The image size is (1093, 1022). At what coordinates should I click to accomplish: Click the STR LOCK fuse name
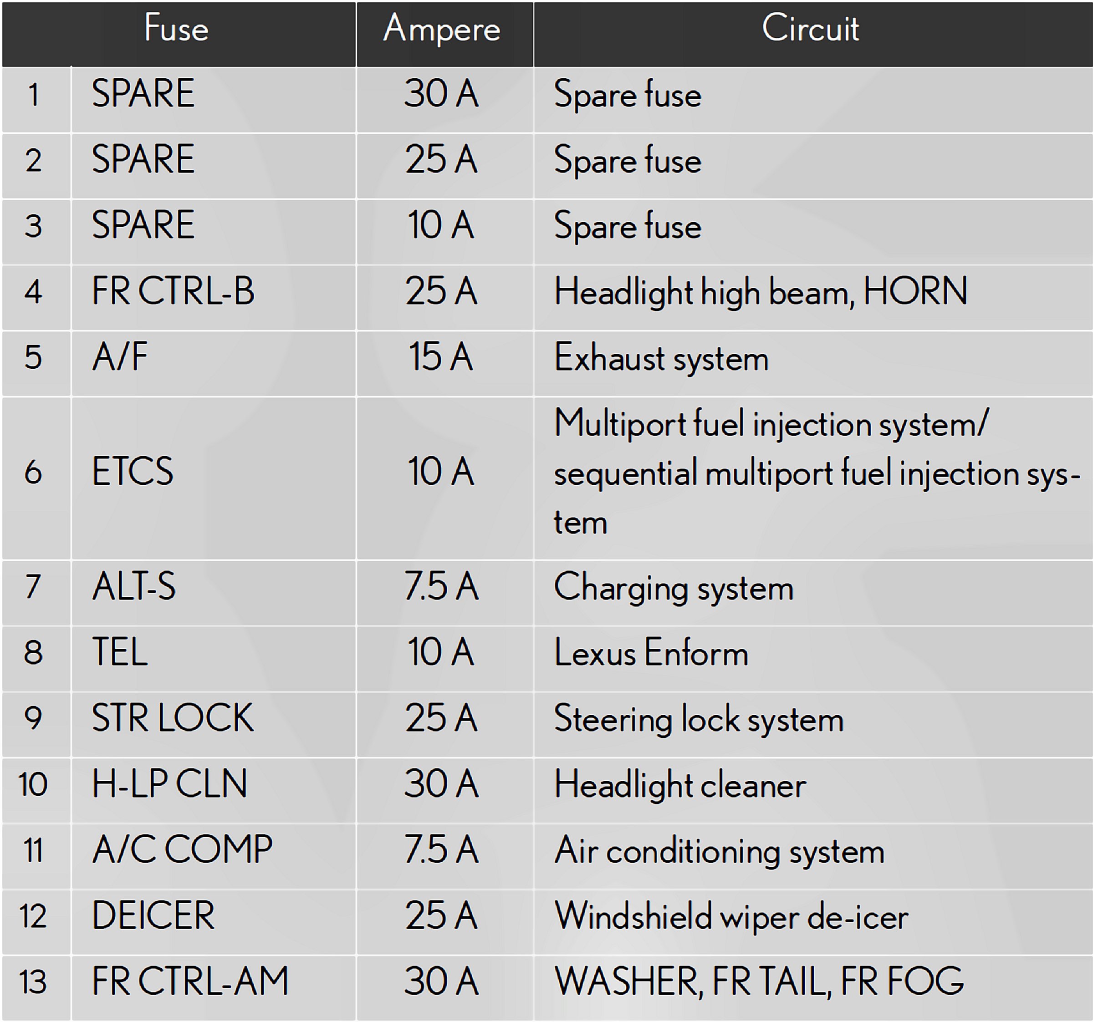point(173,718)
